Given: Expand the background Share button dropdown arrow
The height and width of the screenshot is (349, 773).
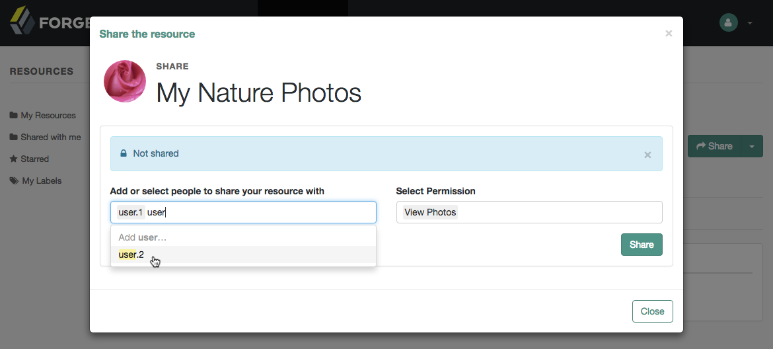Looking at the screenshot, I should coord(752,146).
